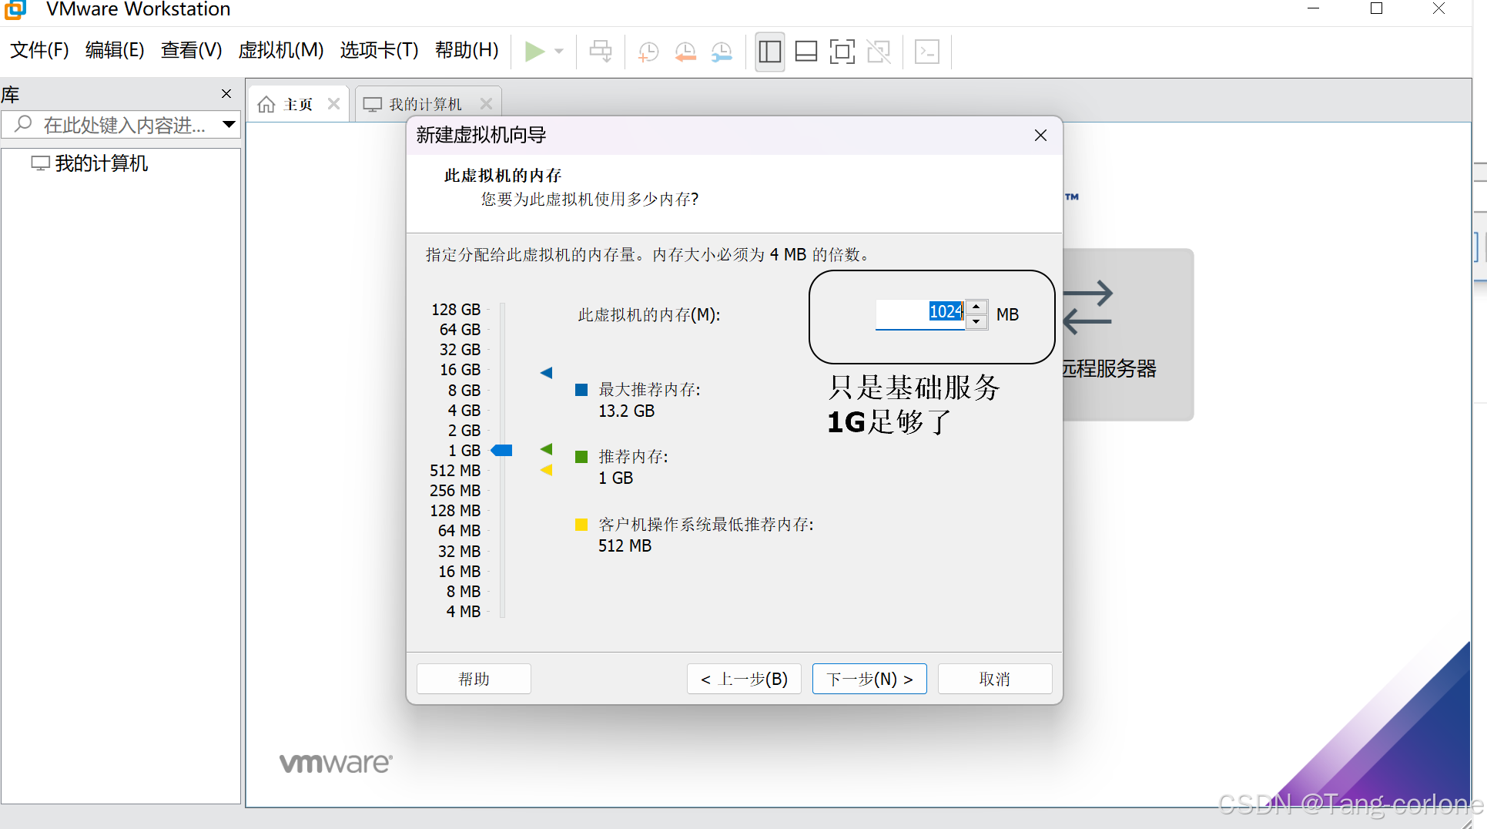Click the Home tab house icon
The width and height of the screenshot is (1487, 829).
266,104
